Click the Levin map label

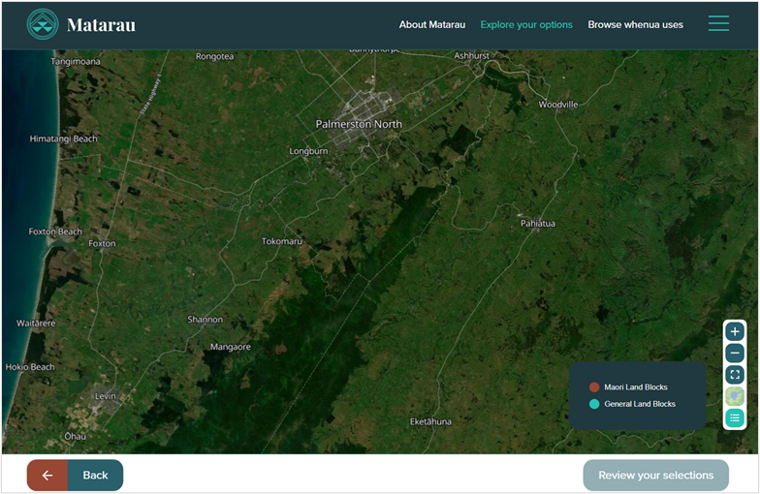tap(105, 396)
